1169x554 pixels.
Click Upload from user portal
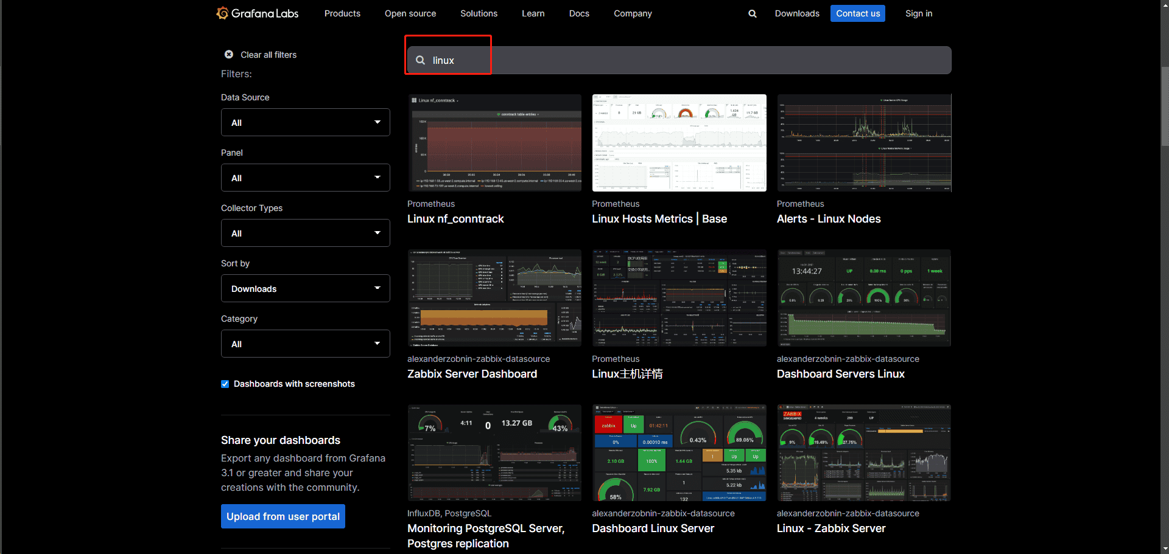point(283,516)
